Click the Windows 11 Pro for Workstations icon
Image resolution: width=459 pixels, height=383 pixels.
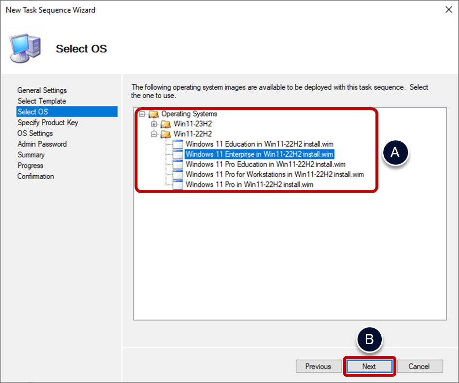[178, 174]
